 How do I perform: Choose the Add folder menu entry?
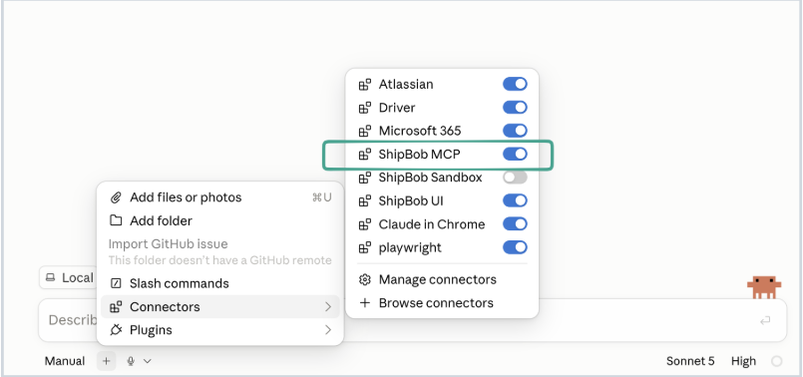(x=220, y=220)
